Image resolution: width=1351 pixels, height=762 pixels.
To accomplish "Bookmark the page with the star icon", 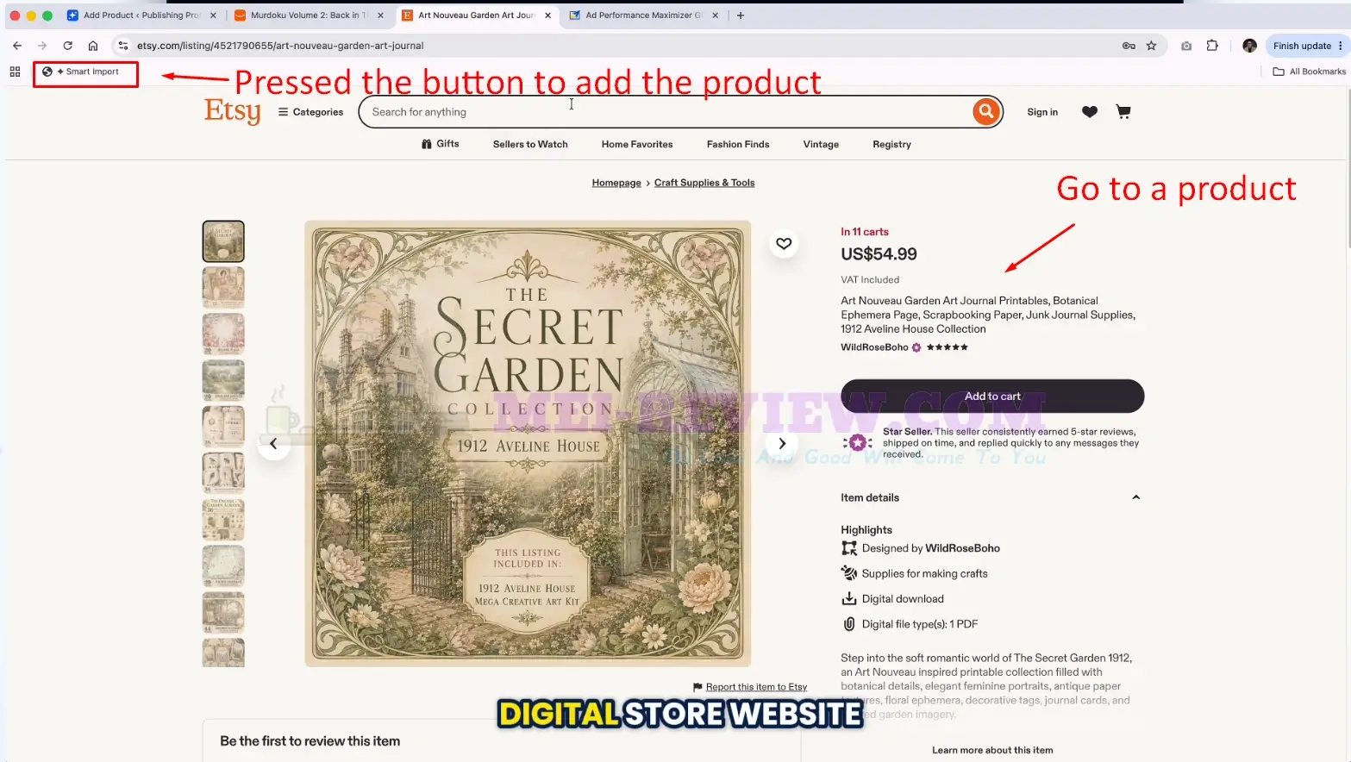I will [1151, 46].
